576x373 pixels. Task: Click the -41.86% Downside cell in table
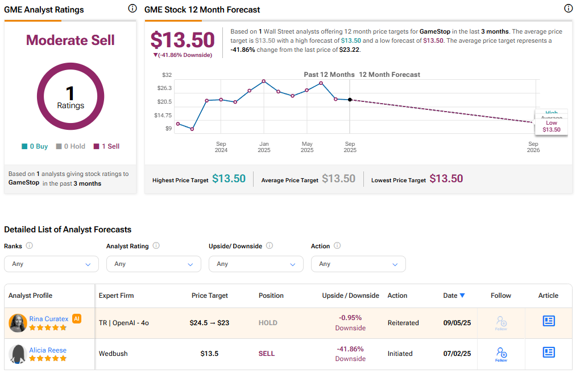point(350,354)
